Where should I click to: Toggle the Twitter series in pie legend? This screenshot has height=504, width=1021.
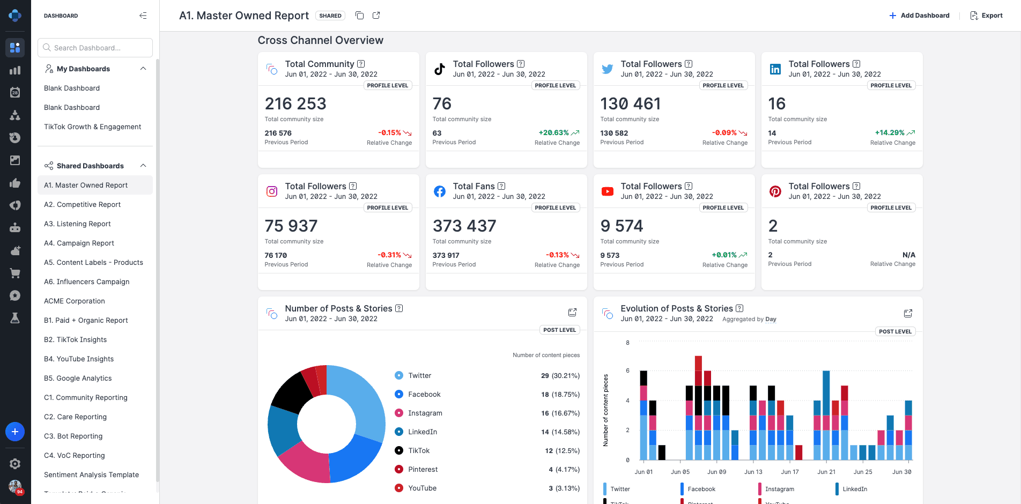pos(413,376)
